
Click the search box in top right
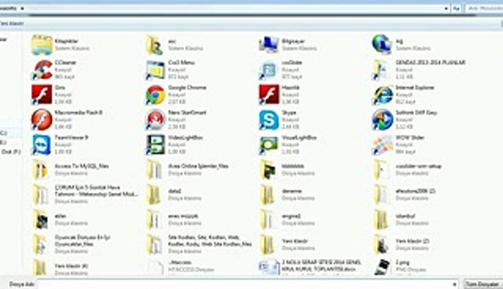point(484,8)
